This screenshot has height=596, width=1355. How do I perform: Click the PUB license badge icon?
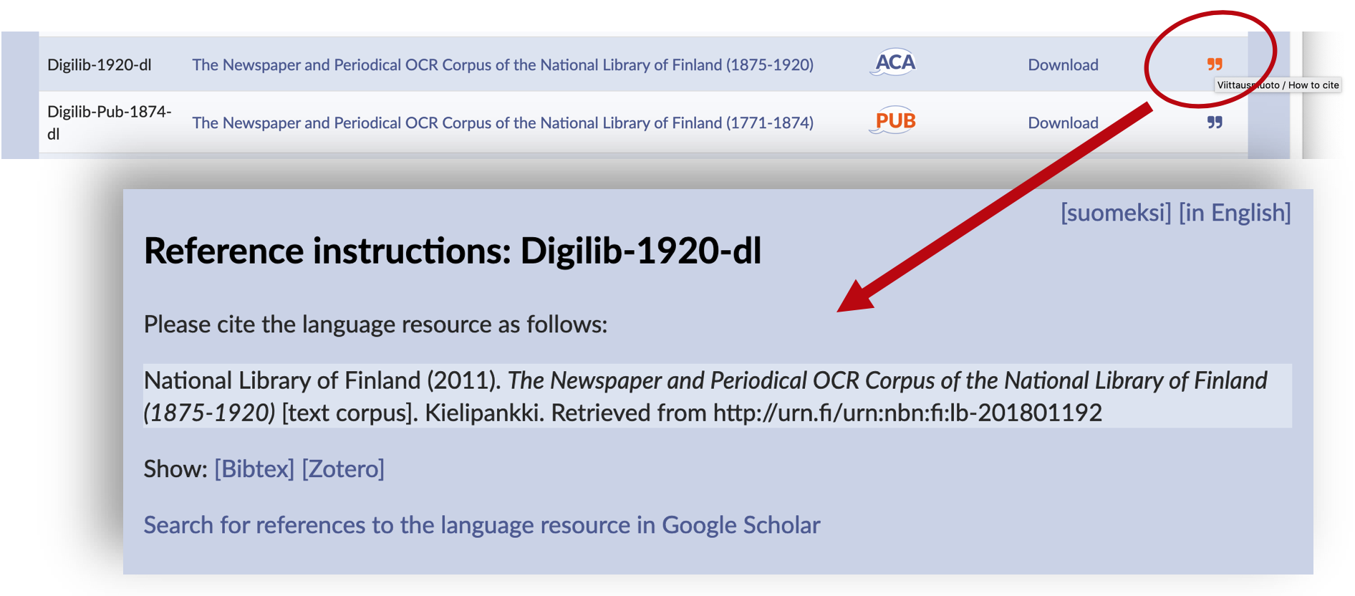click(894, 121)
